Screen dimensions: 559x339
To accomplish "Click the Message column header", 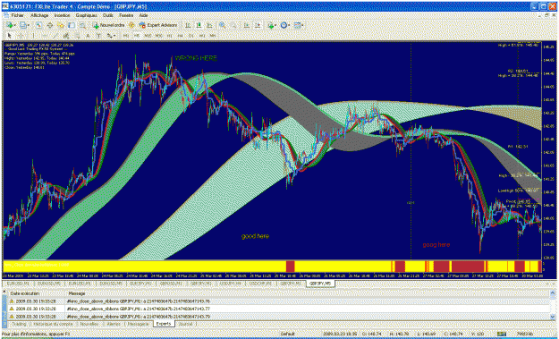I will (77, 293).
